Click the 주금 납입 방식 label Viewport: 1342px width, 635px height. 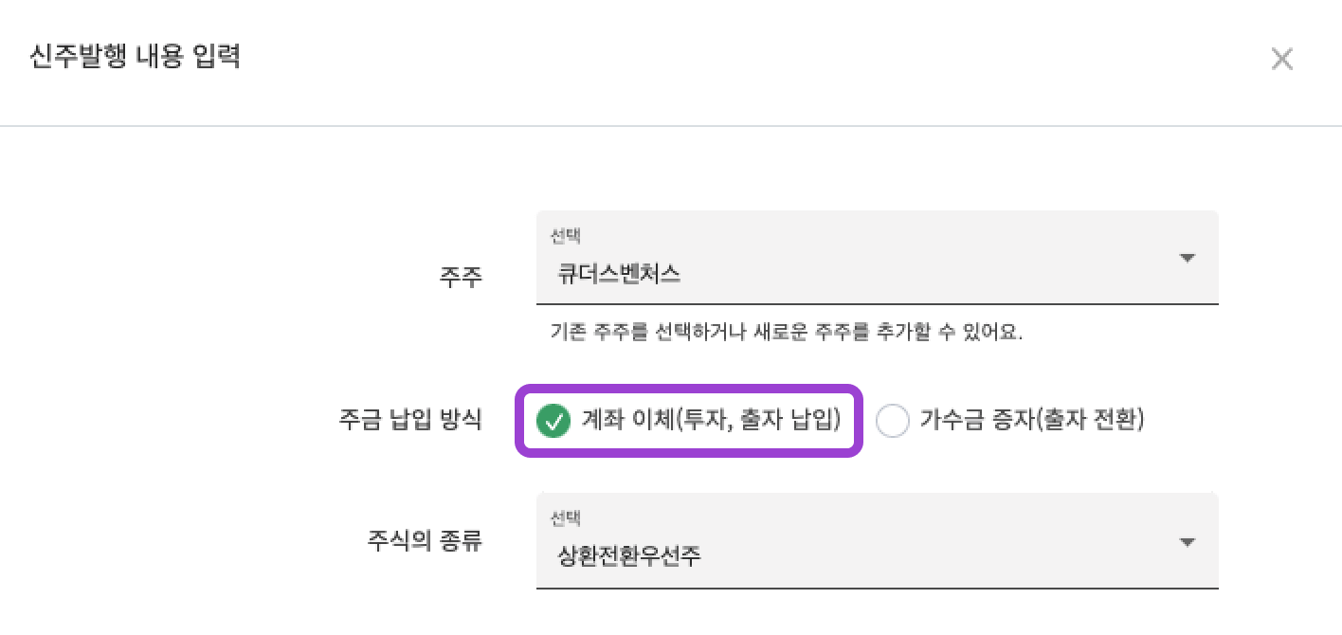pos(410,420)
